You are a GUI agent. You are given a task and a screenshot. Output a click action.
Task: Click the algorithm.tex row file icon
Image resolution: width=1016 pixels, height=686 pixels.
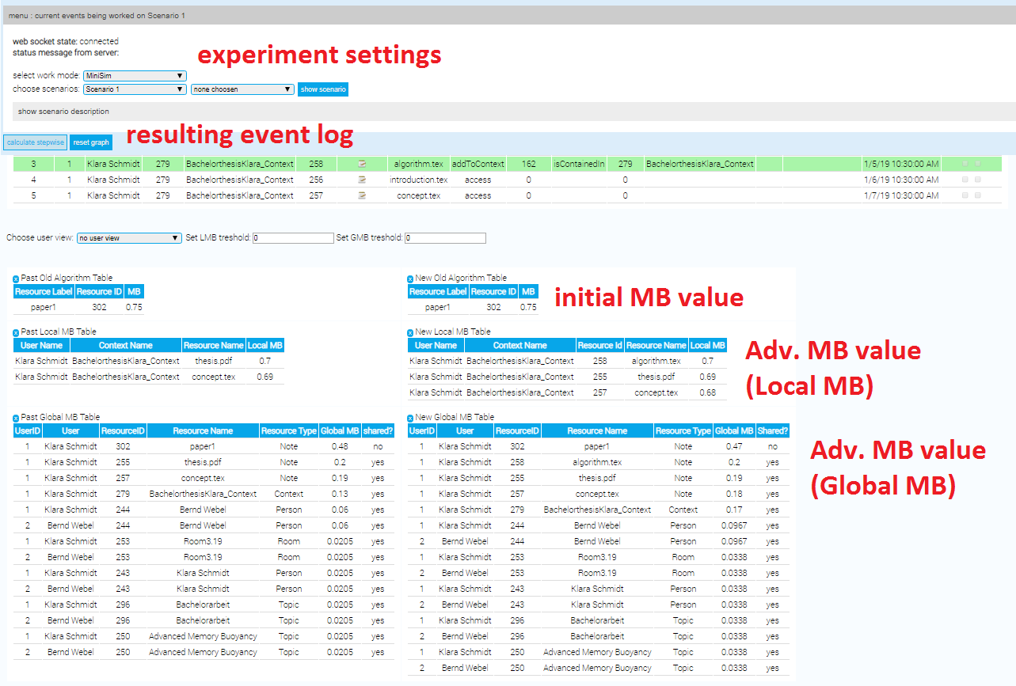[x=362, y=164]
